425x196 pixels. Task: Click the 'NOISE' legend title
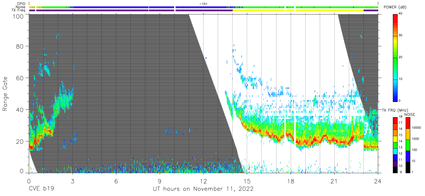pyautogui.click(x=409, y=114)
